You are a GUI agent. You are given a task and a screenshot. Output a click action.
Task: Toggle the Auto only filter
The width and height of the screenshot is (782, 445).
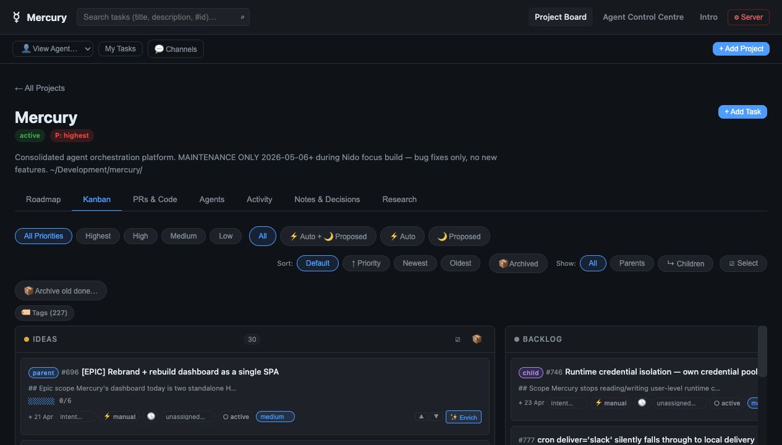pyautogui.click(x=402, y=236)
